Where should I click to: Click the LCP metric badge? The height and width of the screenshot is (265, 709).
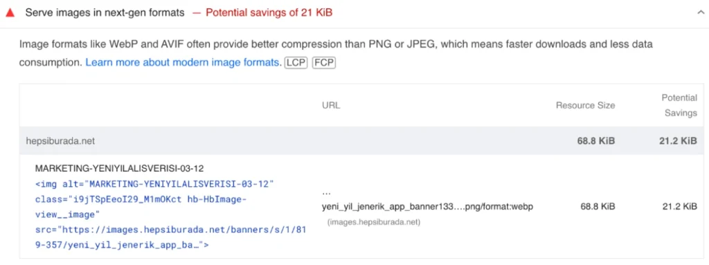[x=296, y=62]
